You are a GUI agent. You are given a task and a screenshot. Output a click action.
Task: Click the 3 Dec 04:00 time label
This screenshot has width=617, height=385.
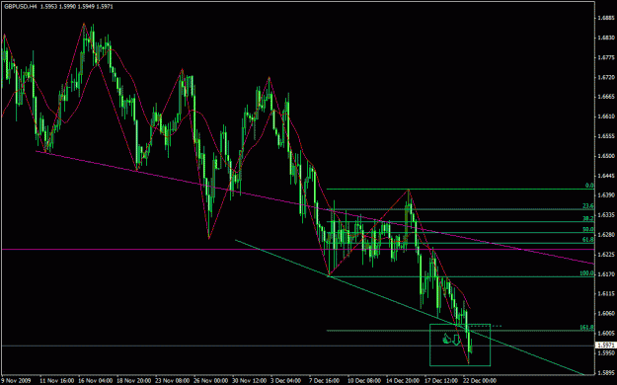click(286, 381)
